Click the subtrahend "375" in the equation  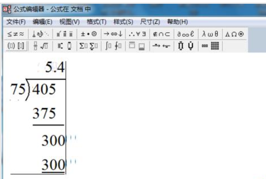tap(44, 113)
